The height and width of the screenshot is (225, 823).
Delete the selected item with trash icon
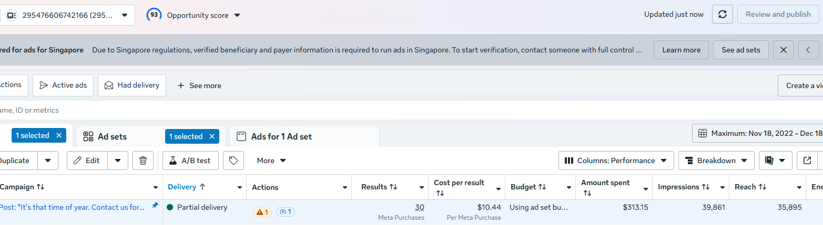[143, 160]
